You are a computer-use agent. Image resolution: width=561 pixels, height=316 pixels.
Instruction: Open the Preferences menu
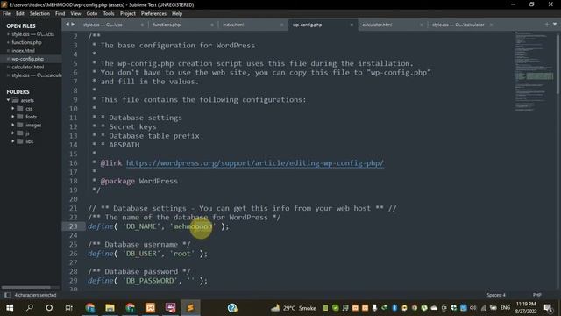[x=153, y=14]
